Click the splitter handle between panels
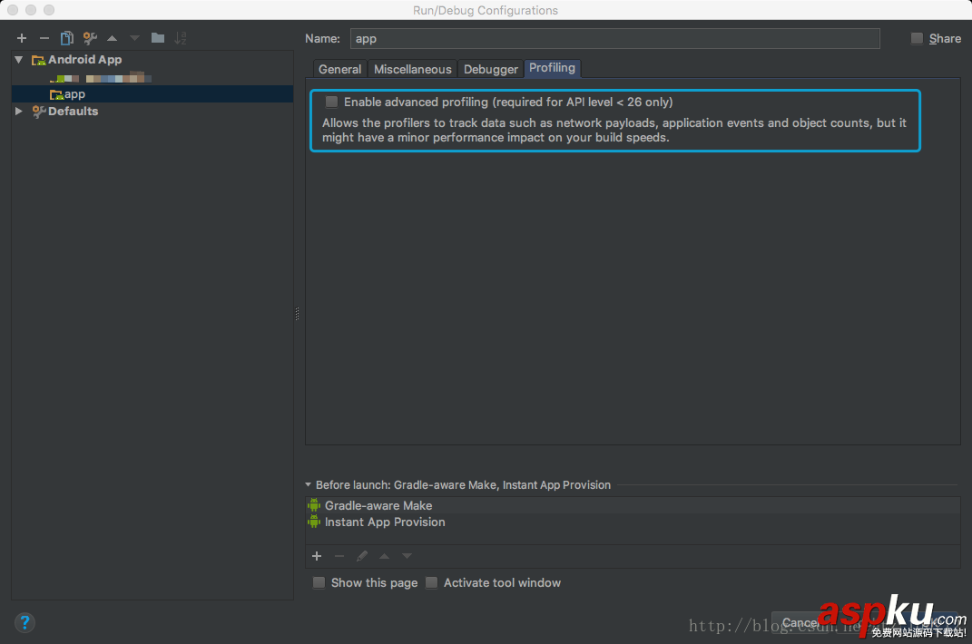The image size is (972, 644). (297, 314)
